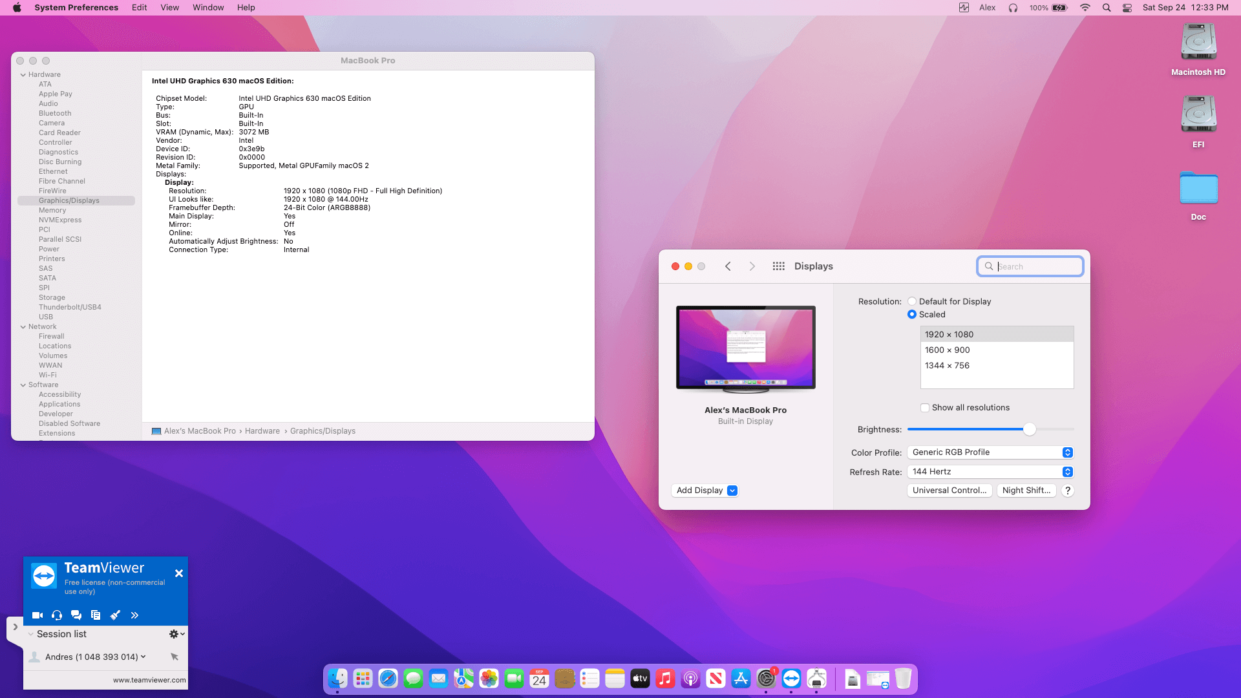Click the Universal Control button

coord(949,491)
